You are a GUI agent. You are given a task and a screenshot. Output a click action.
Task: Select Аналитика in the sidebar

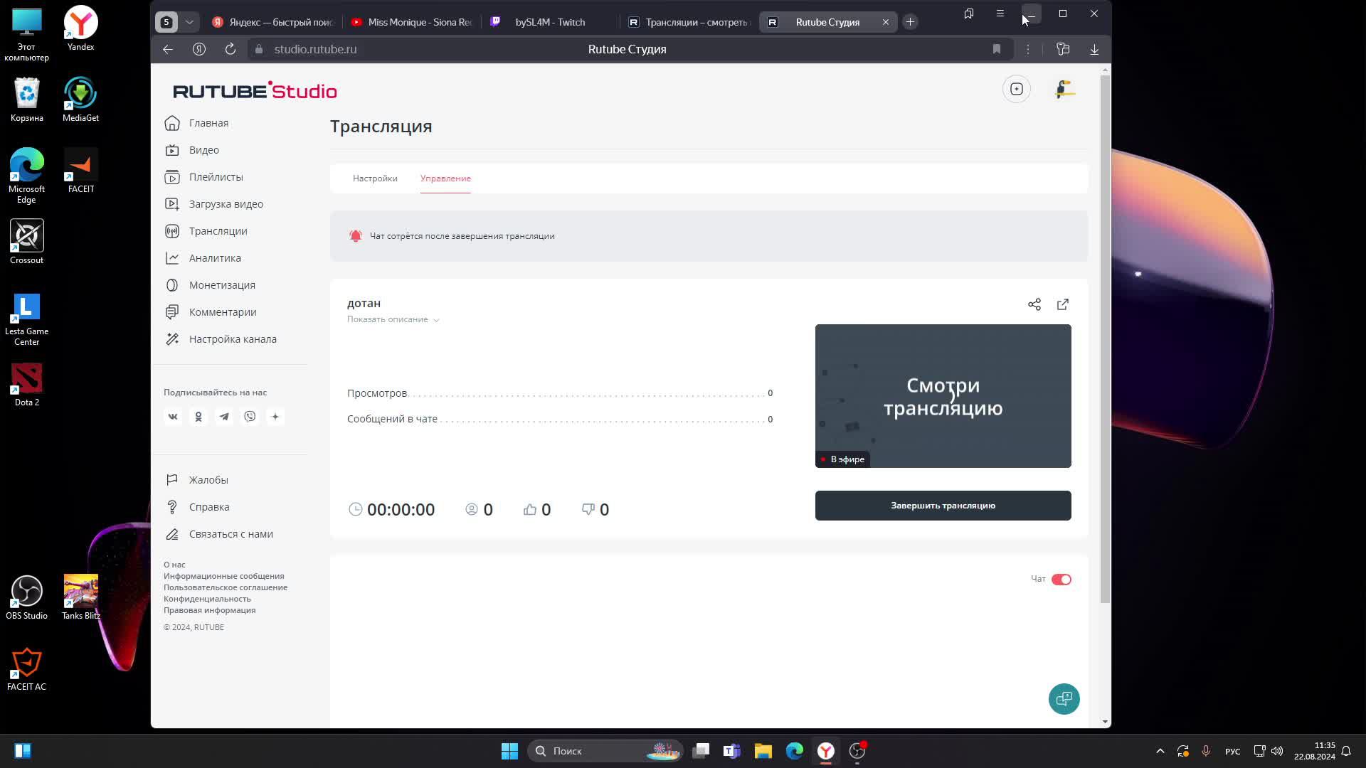point(214,258)
